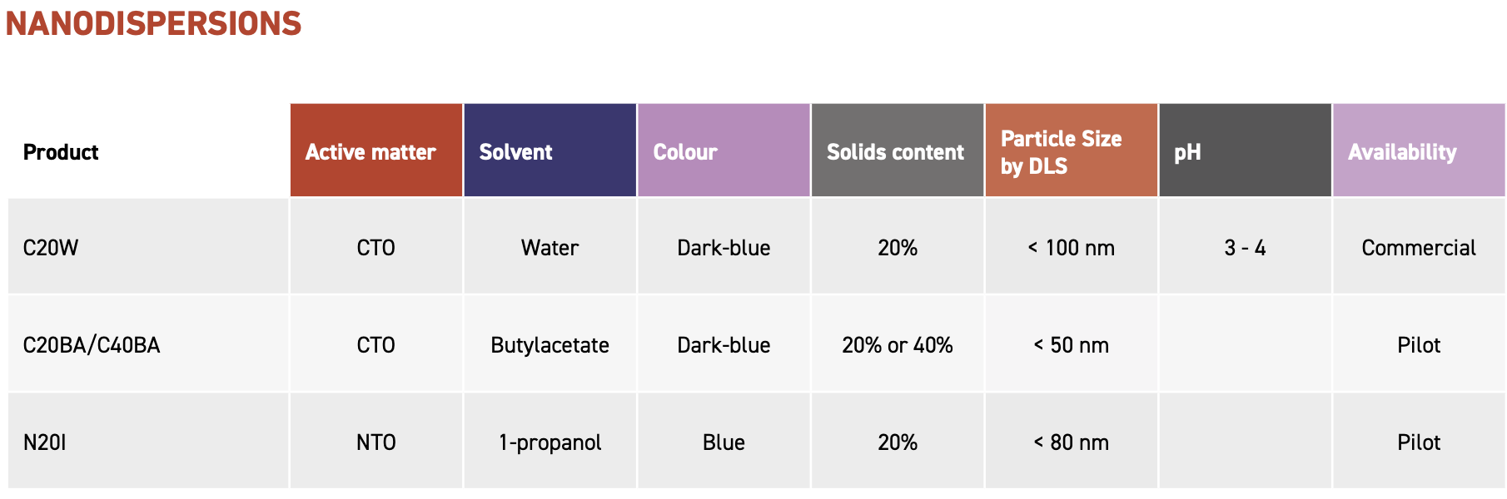Select the N20I product cell
Viewport: 1507px width, 499px height.
(x=148, y=442)
